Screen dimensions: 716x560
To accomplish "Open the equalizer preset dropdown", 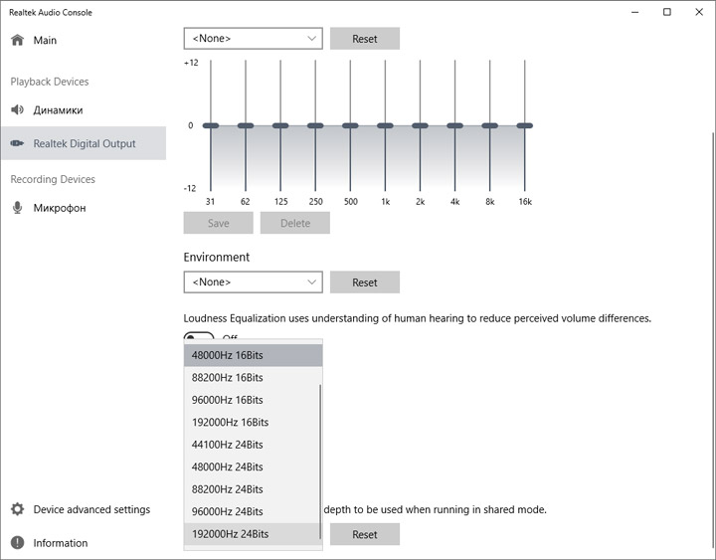I will pos(253,39).
